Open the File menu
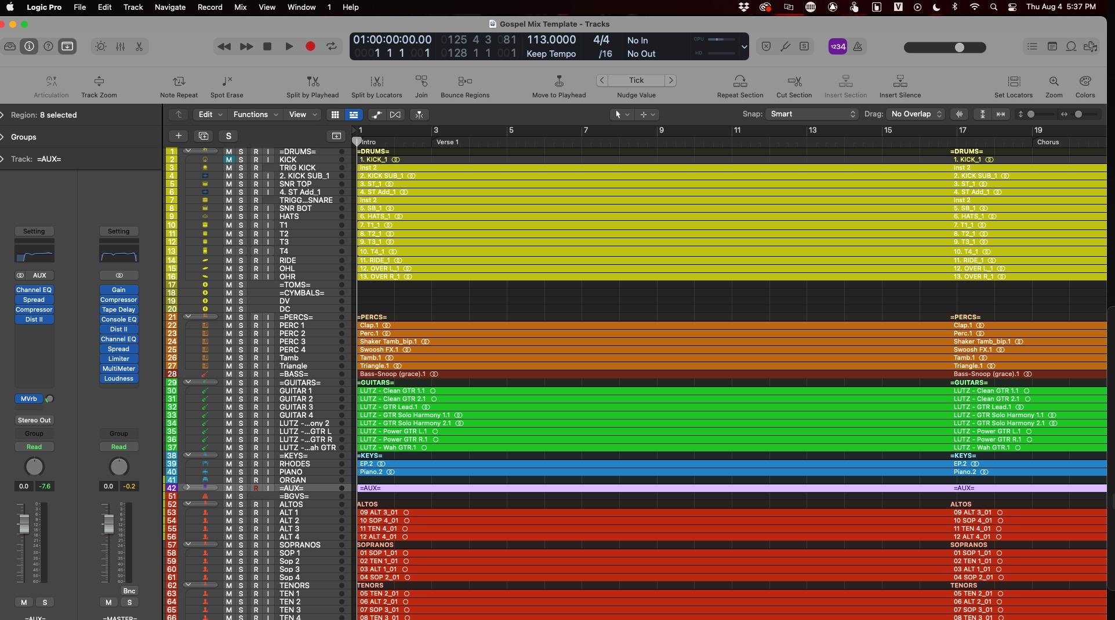Screen dimensions: 1115x620 click(x=79, y=7)
